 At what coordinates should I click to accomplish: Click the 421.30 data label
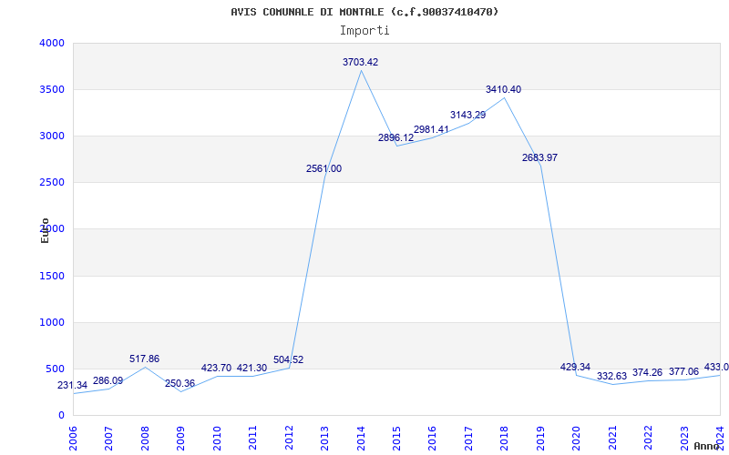252,369
